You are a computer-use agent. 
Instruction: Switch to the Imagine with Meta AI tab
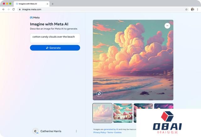pos(30,4)
